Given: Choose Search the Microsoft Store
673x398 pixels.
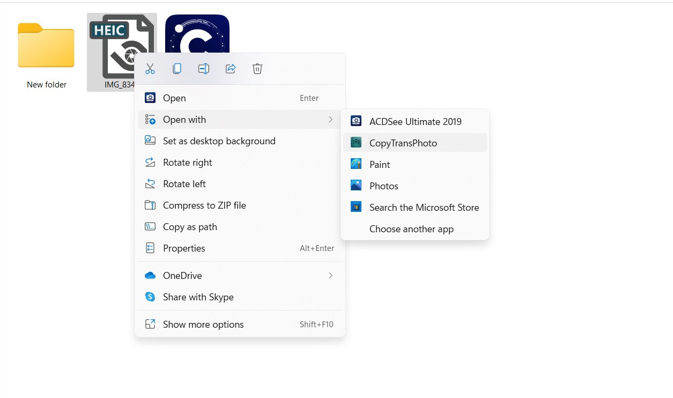Looking at the screenshot, I should coord(415,208).
